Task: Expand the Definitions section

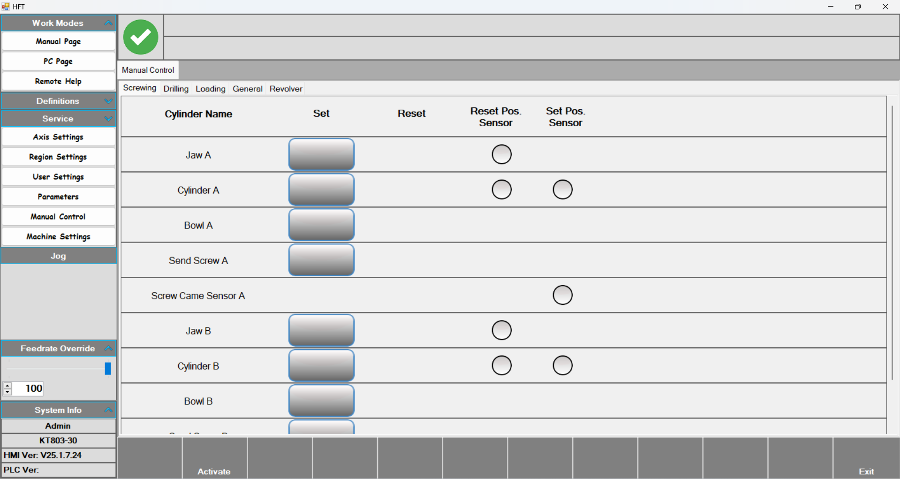Action: 108,101
